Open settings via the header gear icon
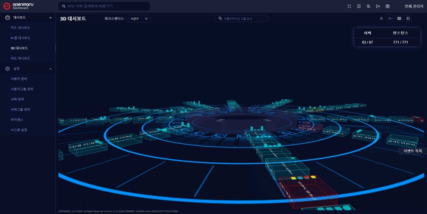The height and width of the screenshot is (214, 427). coord(388,6)
